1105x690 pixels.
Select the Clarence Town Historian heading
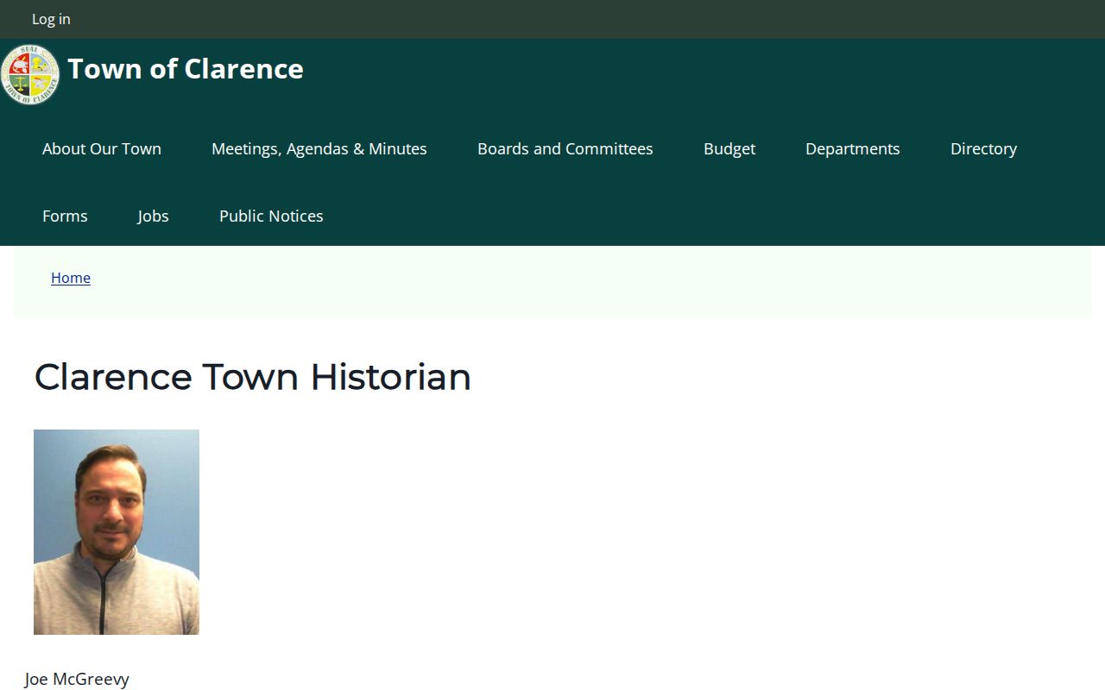(x=253, y=377)
